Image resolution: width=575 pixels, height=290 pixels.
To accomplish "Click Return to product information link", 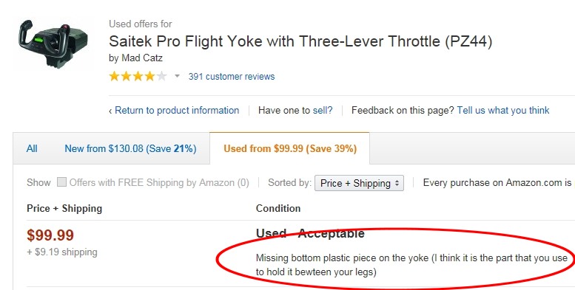I will 177,111.
